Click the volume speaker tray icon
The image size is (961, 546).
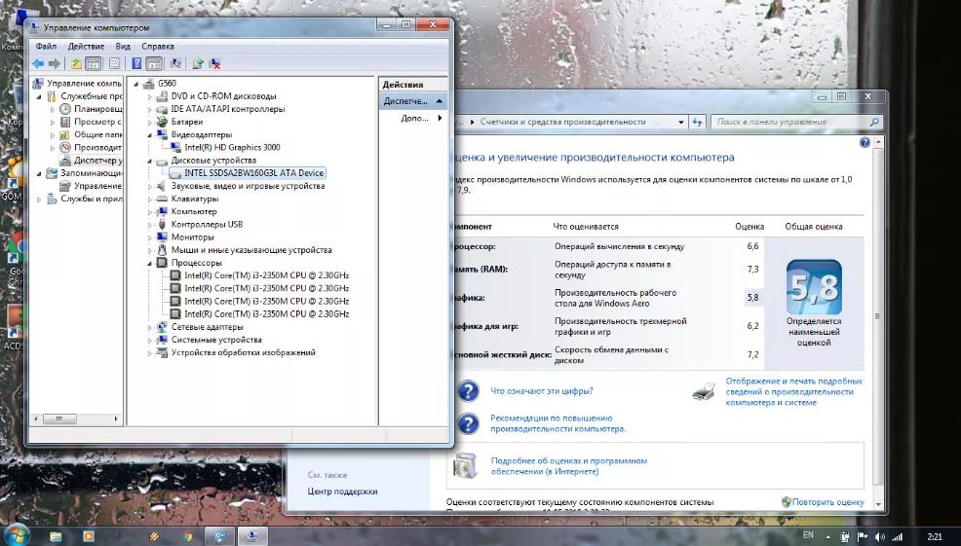coord(880,537)
